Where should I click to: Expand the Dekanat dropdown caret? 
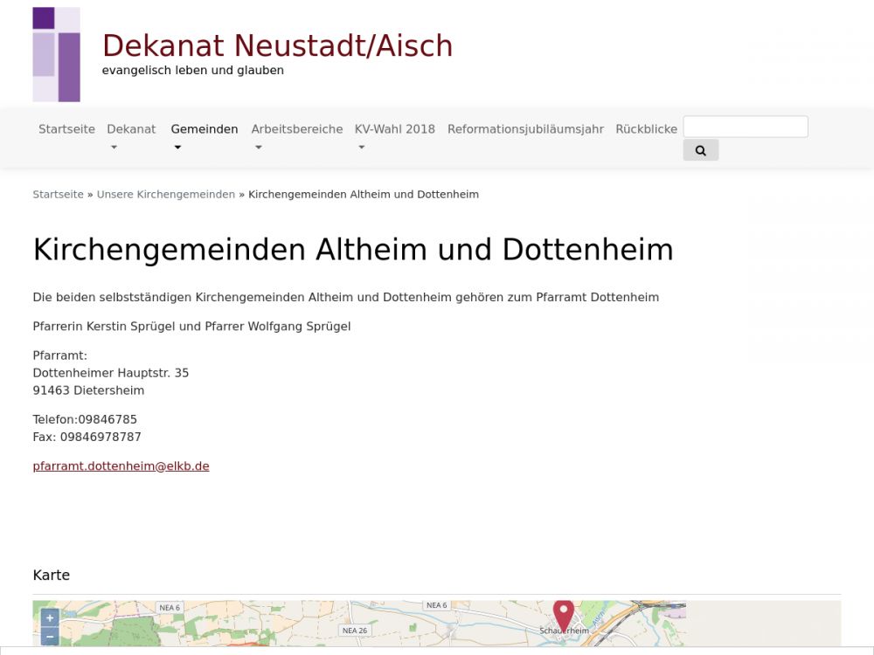tap(113, 148)
